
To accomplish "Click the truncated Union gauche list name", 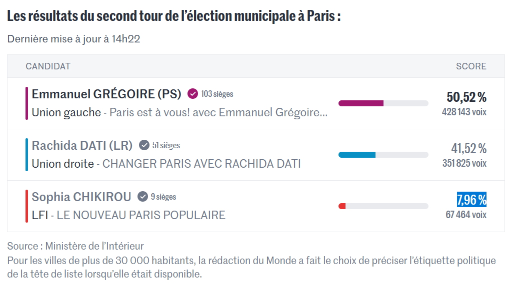I will [180, 112].
